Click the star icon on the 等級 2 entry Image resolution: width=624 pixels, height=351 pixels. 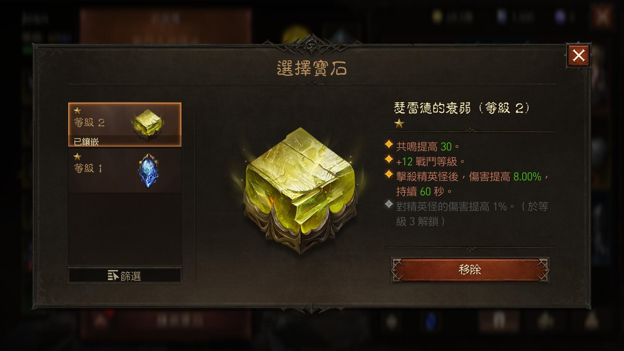[x=77, y=111]
